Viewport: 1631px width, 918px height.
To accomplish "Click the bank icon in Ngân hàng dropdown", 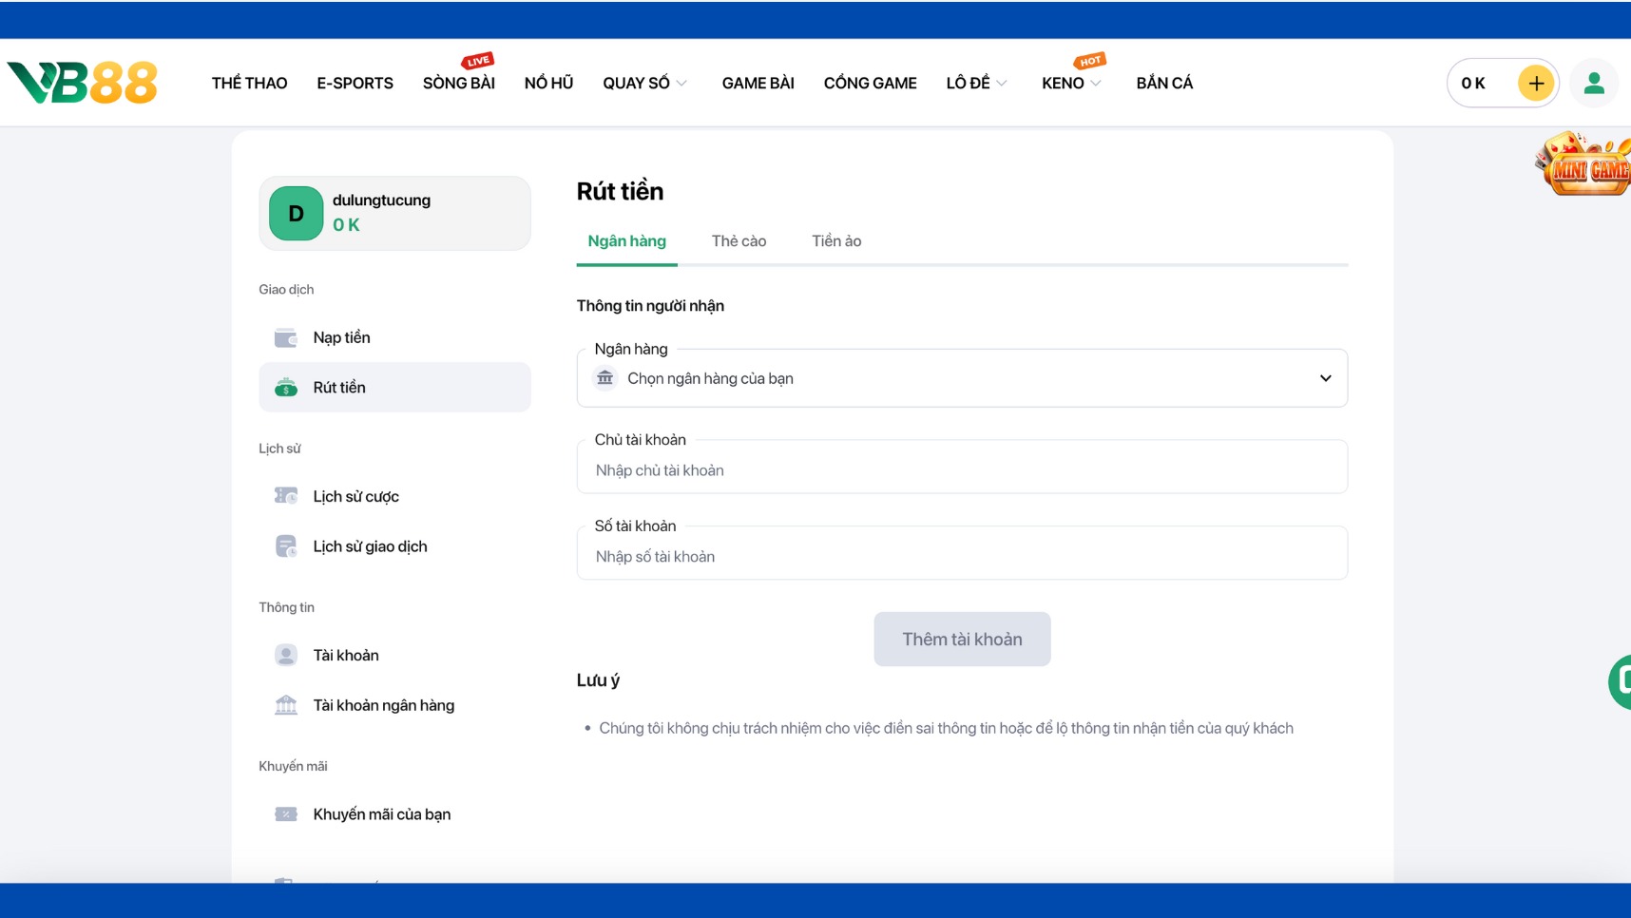I will (x=605, y=378).
